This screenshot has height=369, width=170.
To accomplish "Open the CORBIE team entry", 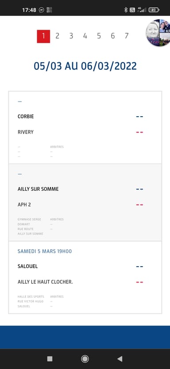I will click(x=26, y=117).
